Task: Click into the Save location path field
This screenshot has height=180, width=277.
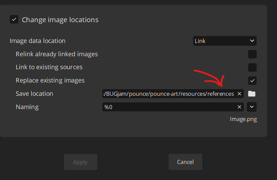Action: tap(169, 94)
